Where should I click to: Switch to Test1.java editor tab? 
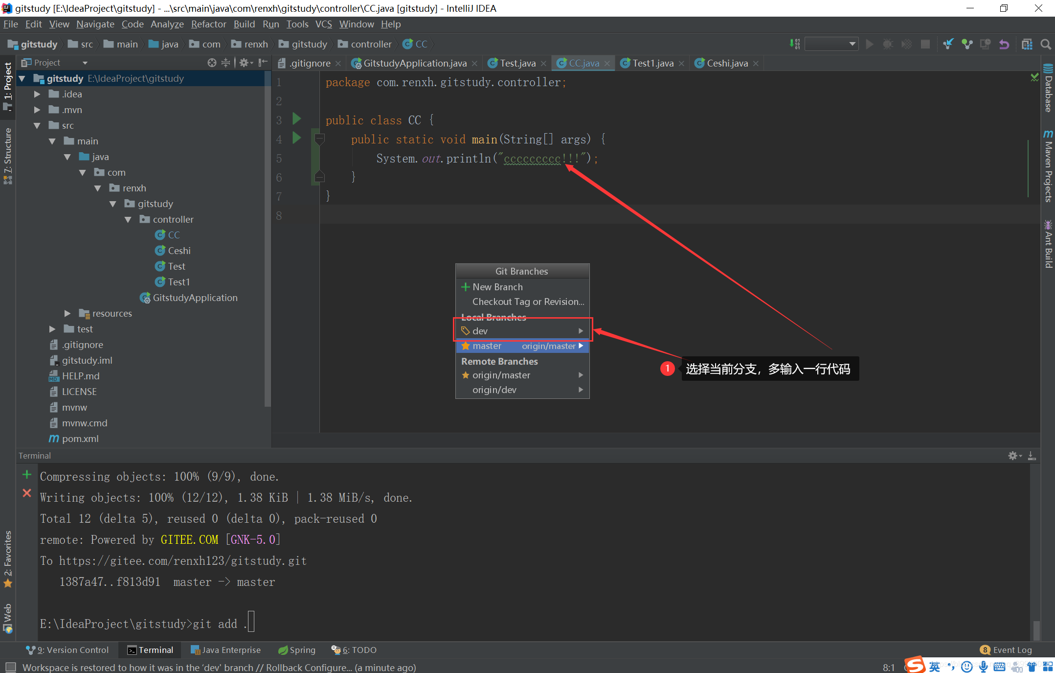653,63
